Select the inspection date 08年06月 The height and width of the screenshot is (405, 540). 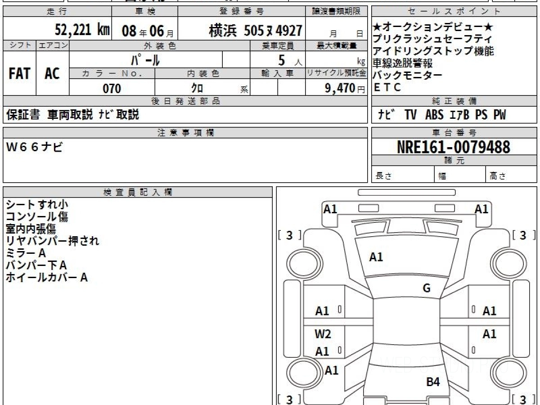[147, 31]
